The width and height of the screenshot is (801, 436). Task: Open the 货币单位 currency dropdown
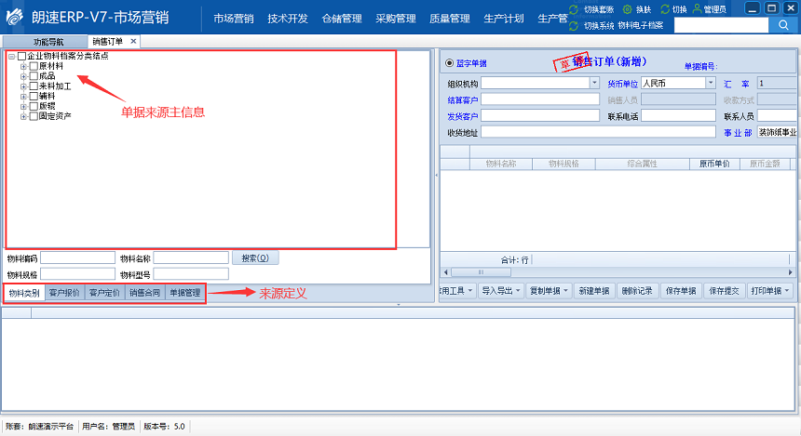coord(711,83)
